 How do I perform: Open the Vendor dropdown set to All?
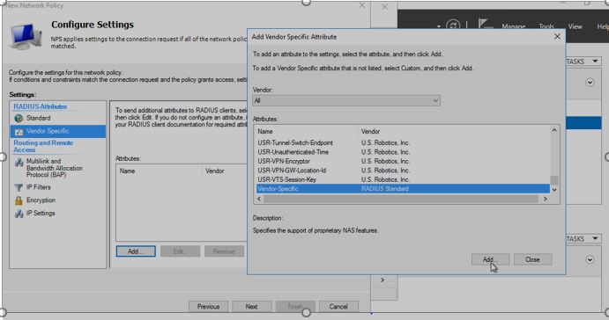[x=346, y=101]
